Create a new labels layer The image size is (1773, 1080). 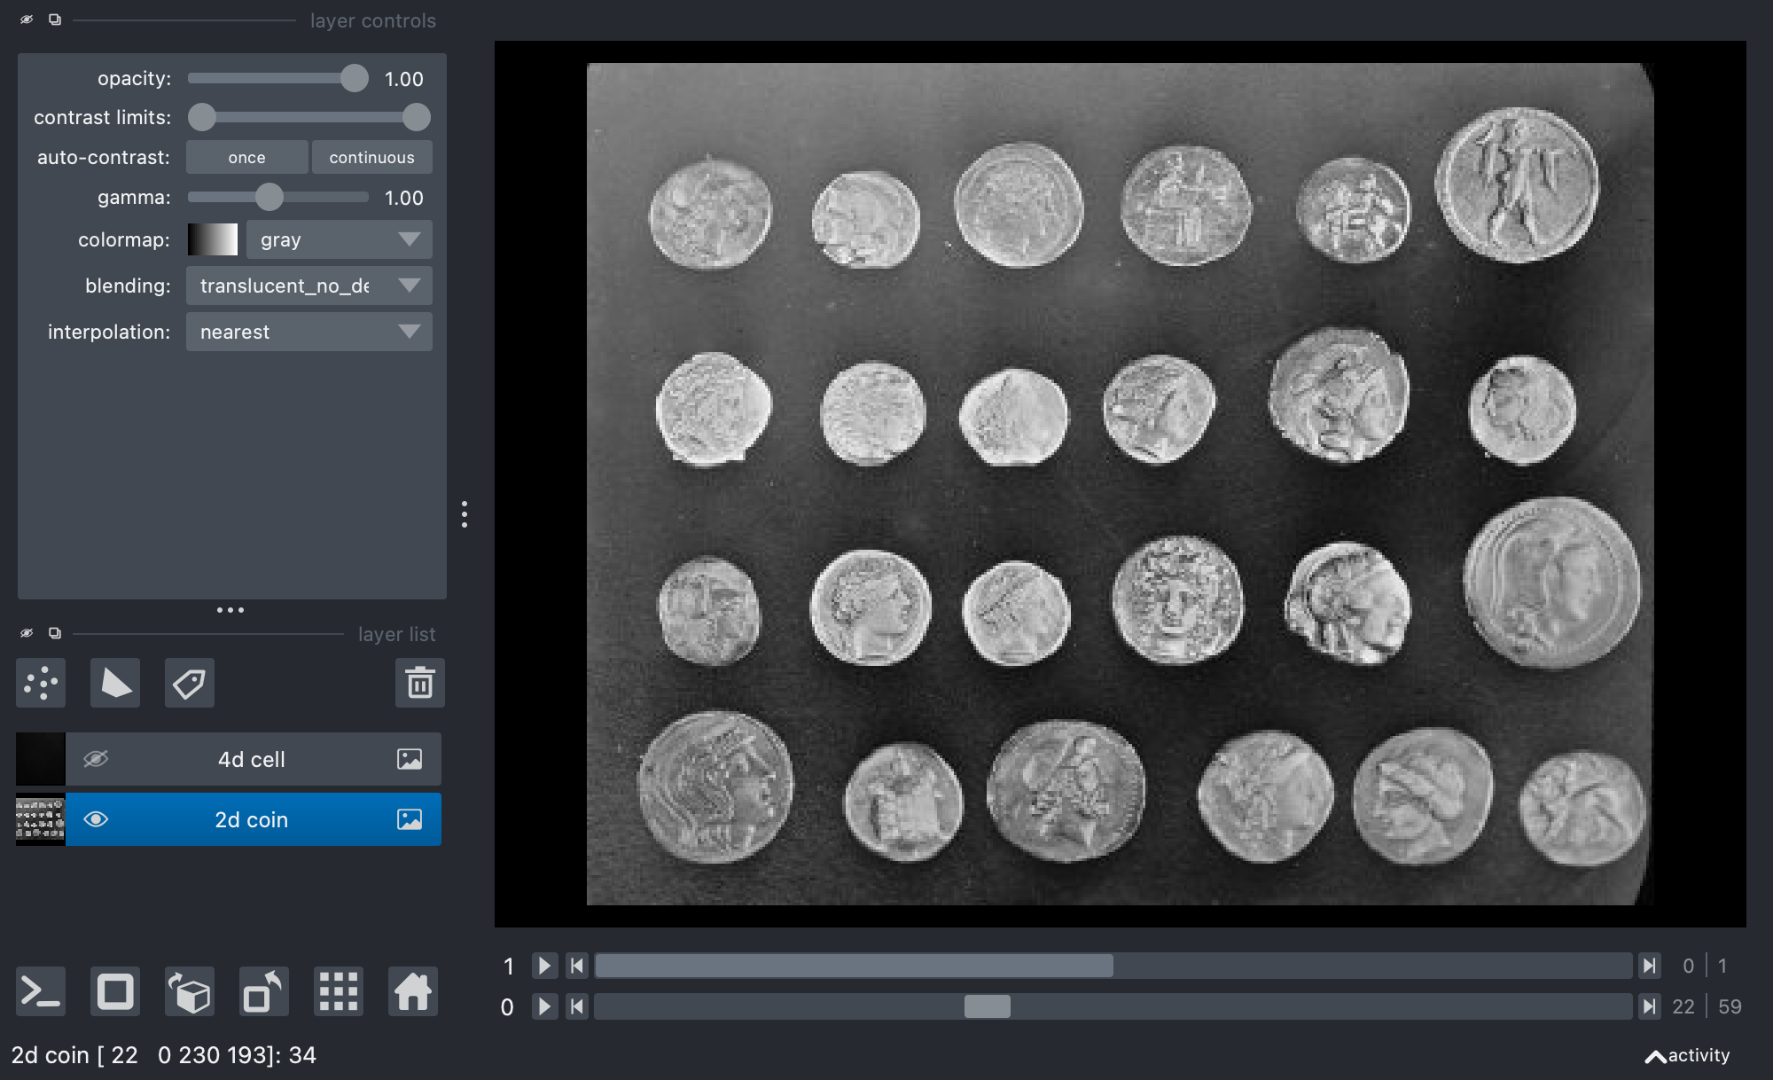(190, 683)
